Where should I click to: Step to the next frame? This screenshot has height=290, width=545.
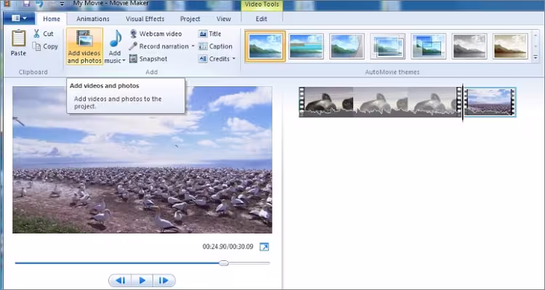pos(164,281)
